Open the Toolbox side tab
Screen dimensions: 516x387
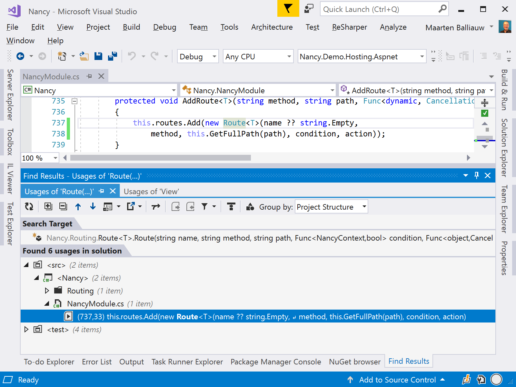tap(10, 142)
